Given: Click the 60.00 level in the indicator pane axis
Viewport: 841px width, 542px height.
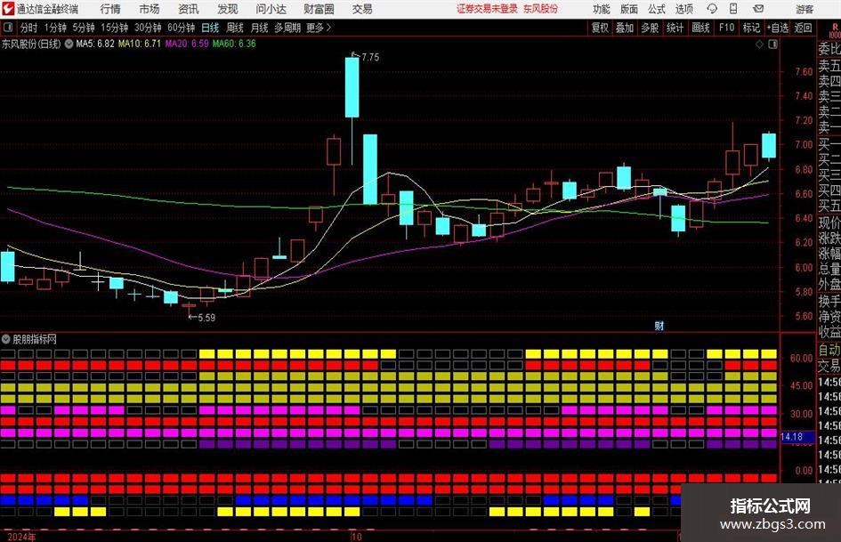Looking at the screenshot, I should point(801,358).
